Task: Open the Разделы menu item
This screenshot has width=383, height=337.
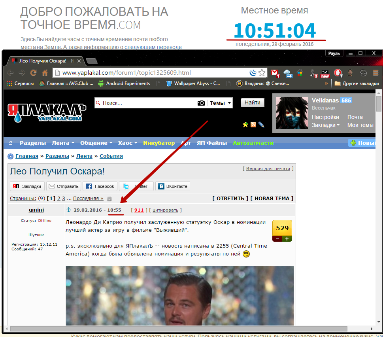Action: coord(33,143)
